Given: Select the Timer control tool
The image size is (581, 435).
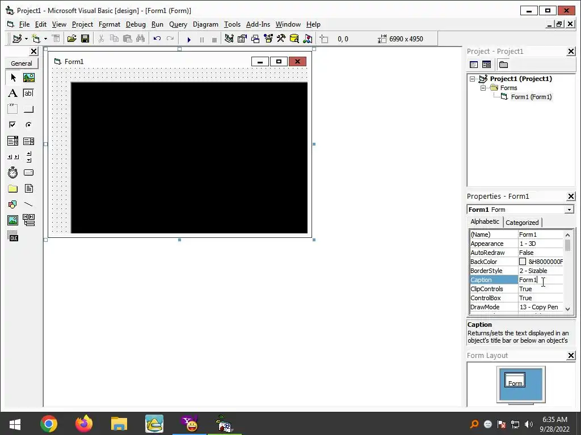Looking at the screenshot, I should (x=12, y=173).
